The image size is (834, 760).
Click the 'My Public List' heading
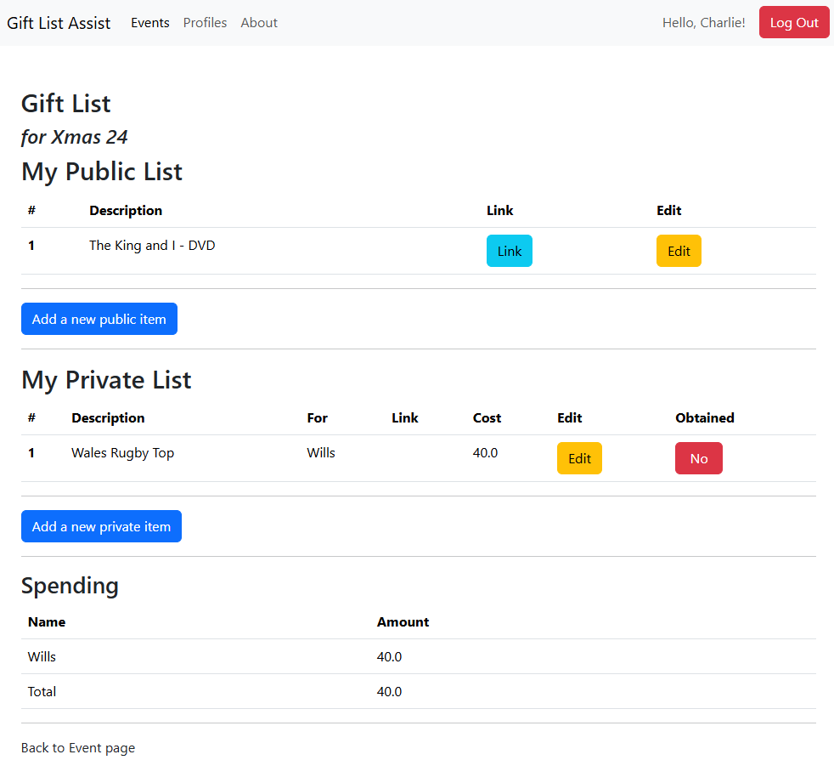[x=102, y=172]
